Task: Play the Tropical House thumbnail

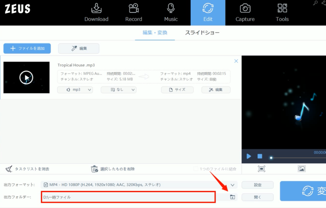Action: pos(26,77)
